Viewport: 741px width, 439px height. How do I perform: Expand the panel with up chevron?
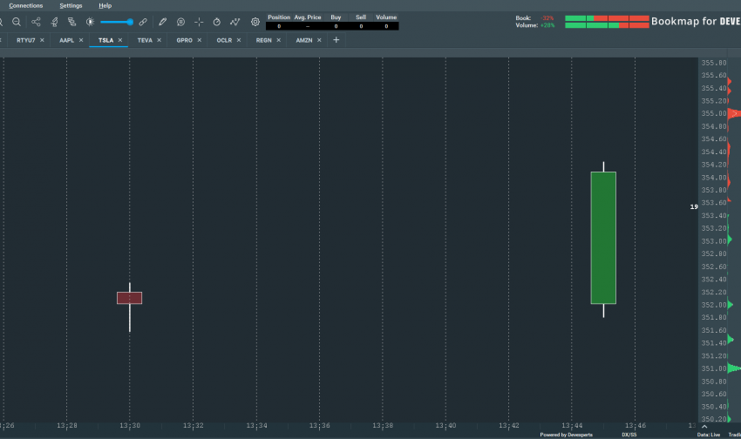(x=704, y=427)
